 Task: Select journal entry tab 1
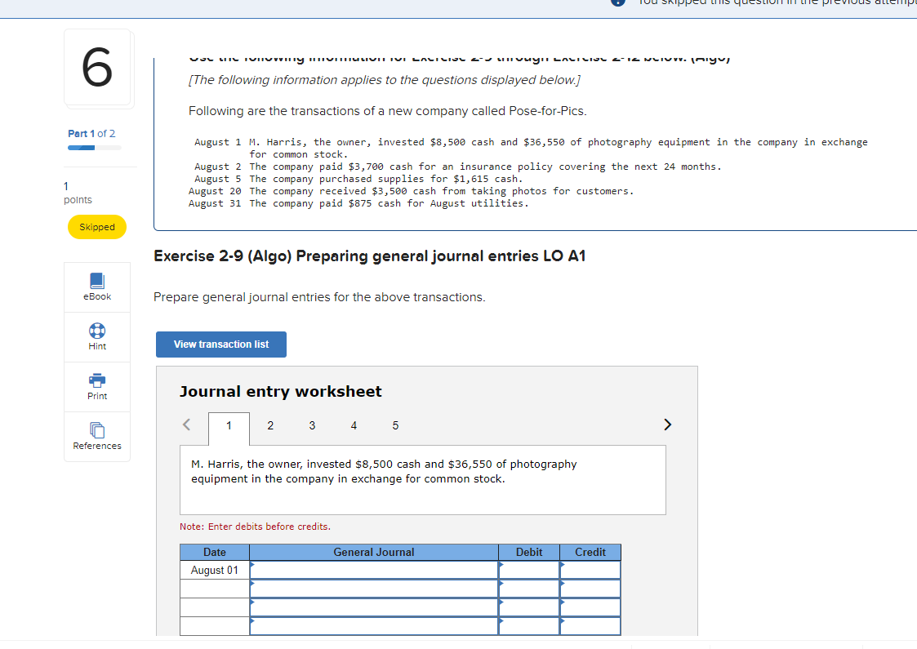229,425
